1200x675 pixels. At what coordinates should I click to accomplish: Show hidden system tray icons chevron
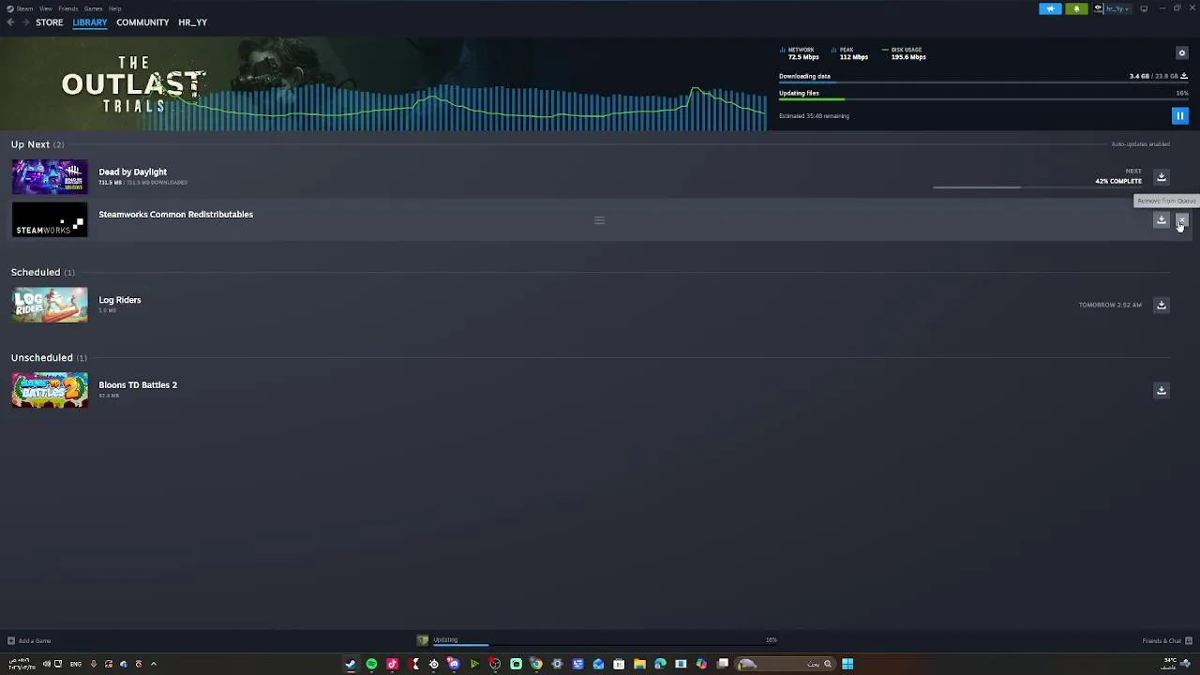pos(154,664)
